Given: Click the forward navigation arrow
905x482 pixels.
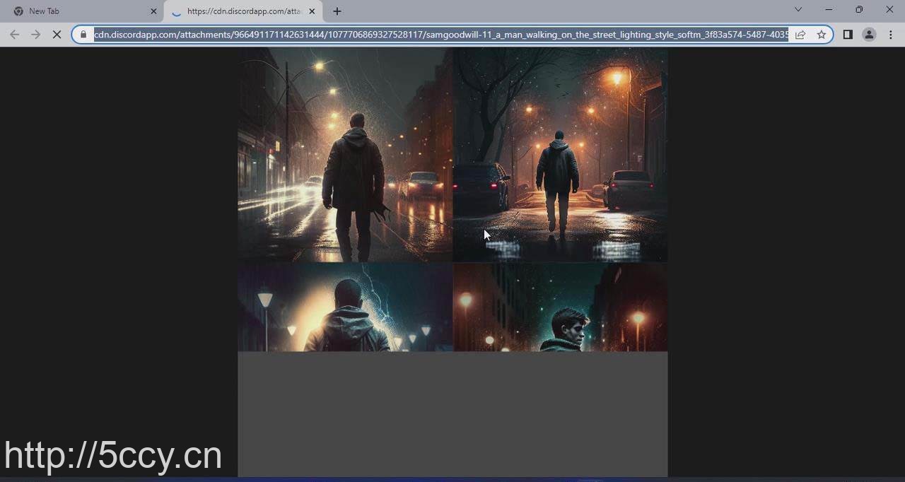Looking at the screenshot, I should [x=35, y=35].
